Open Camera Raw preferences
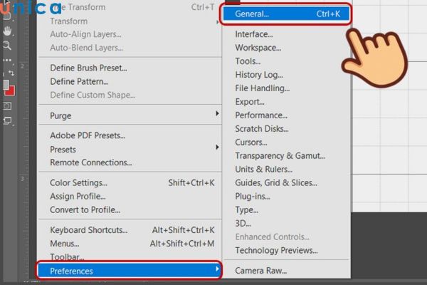This screenshot has width=427, height=285. (x=286, y=271)
